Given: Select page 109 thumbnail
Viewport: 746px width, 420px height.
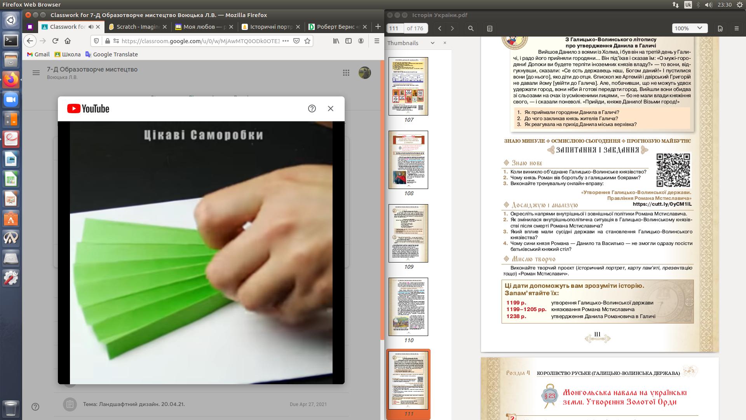Looking at the screenshot, I should point(408,233).
